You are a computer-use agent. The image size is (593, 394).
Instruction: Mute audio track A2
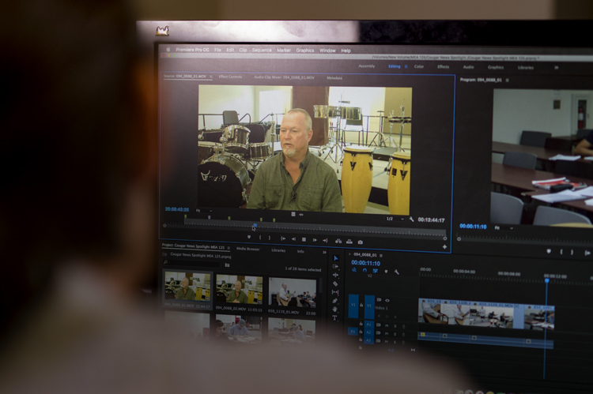point(387,333)
